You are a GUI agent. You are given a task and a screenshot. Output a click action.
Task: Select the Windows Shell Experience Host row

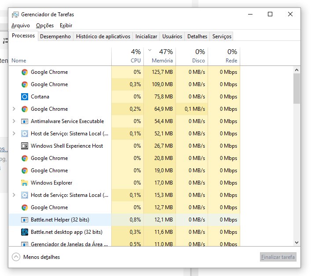point(124,146)
